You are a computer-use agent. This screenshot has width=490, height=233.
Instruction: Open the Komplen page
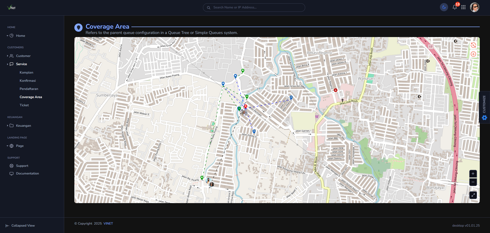tap(26, 73)
